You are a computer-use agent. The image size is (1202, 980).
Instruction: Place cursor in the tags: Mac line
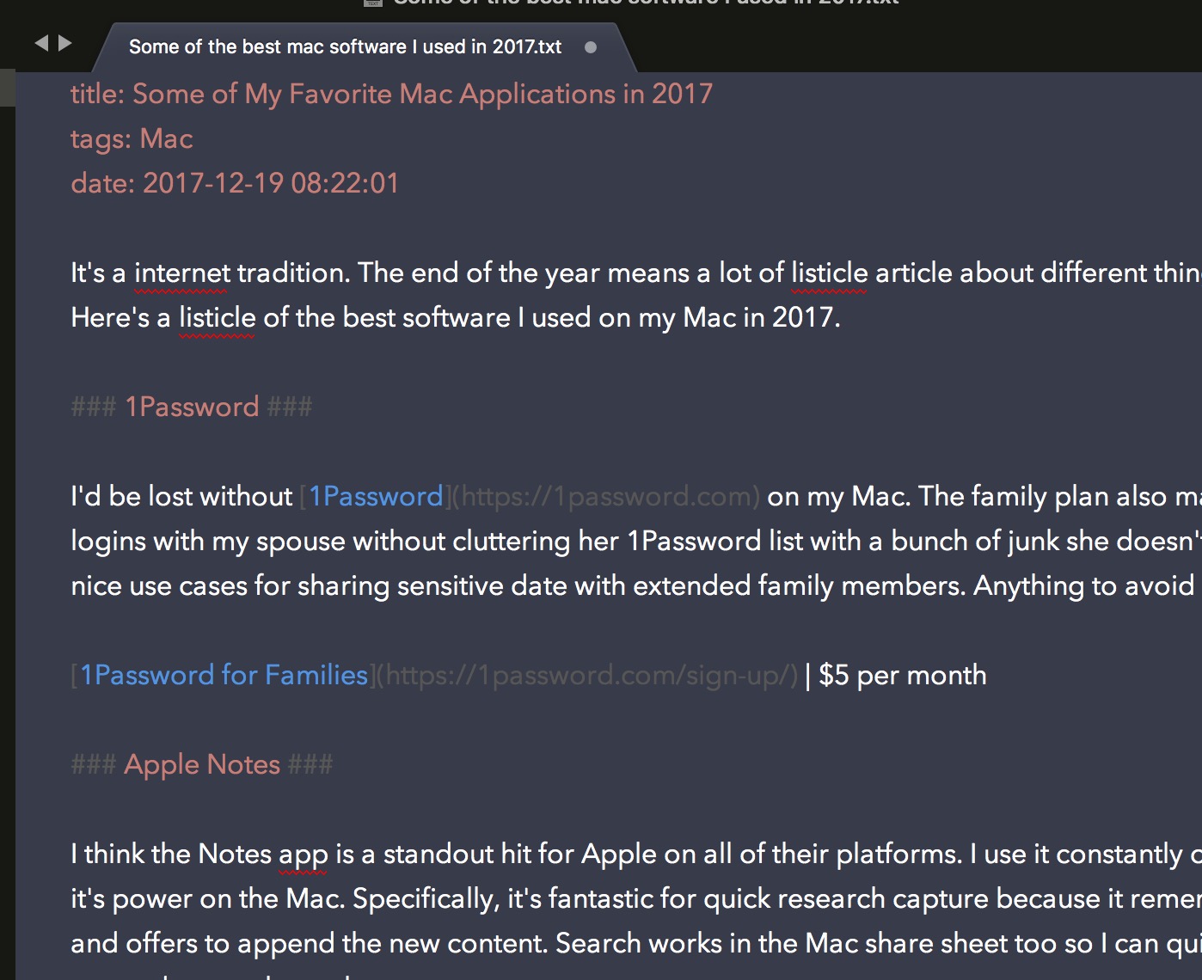tap(132, 138)
